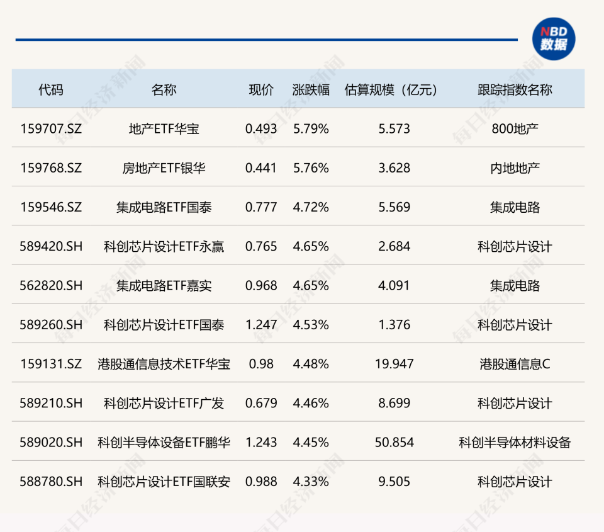Image resolution: width=604 pixels, height=532 pixels.
Task: Click the scale value 19.947
Action: (x=394, y=364)
